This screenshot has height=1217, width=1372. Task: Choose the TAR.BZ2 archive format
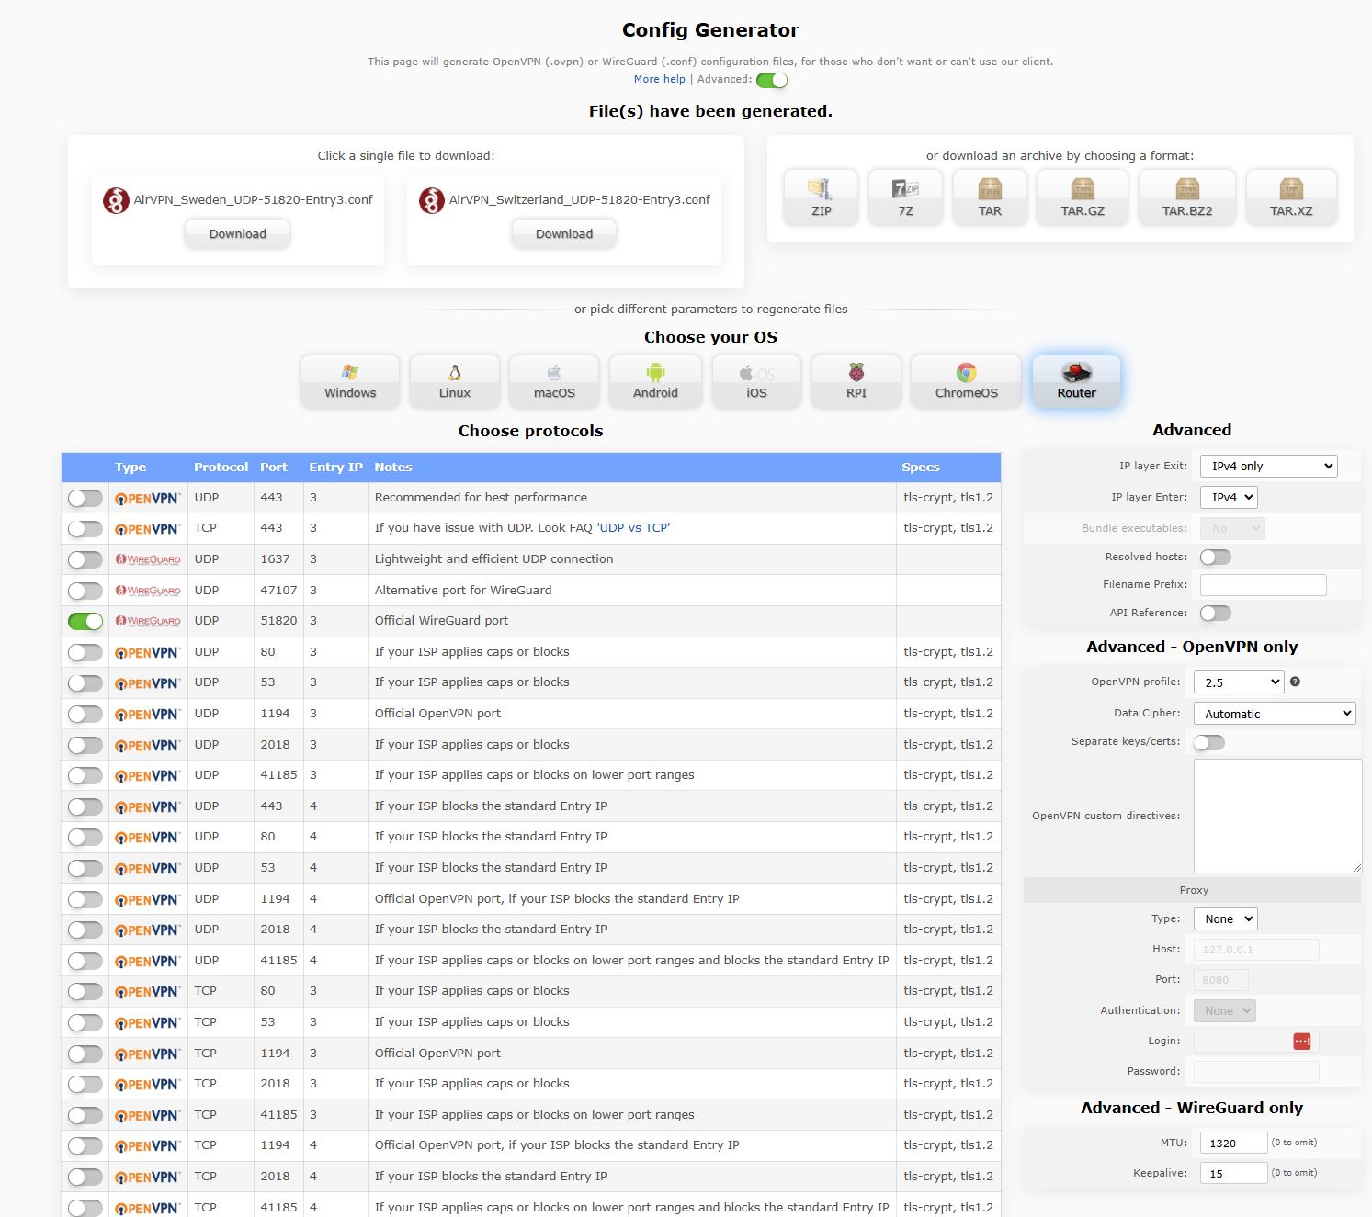pos(1187,197)
